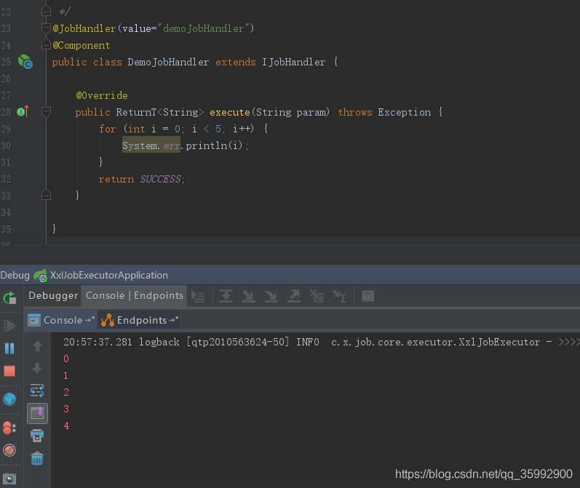Click the DemoJobHandler class name
This screenshot has height=488, width=580.
pos(168,62)
